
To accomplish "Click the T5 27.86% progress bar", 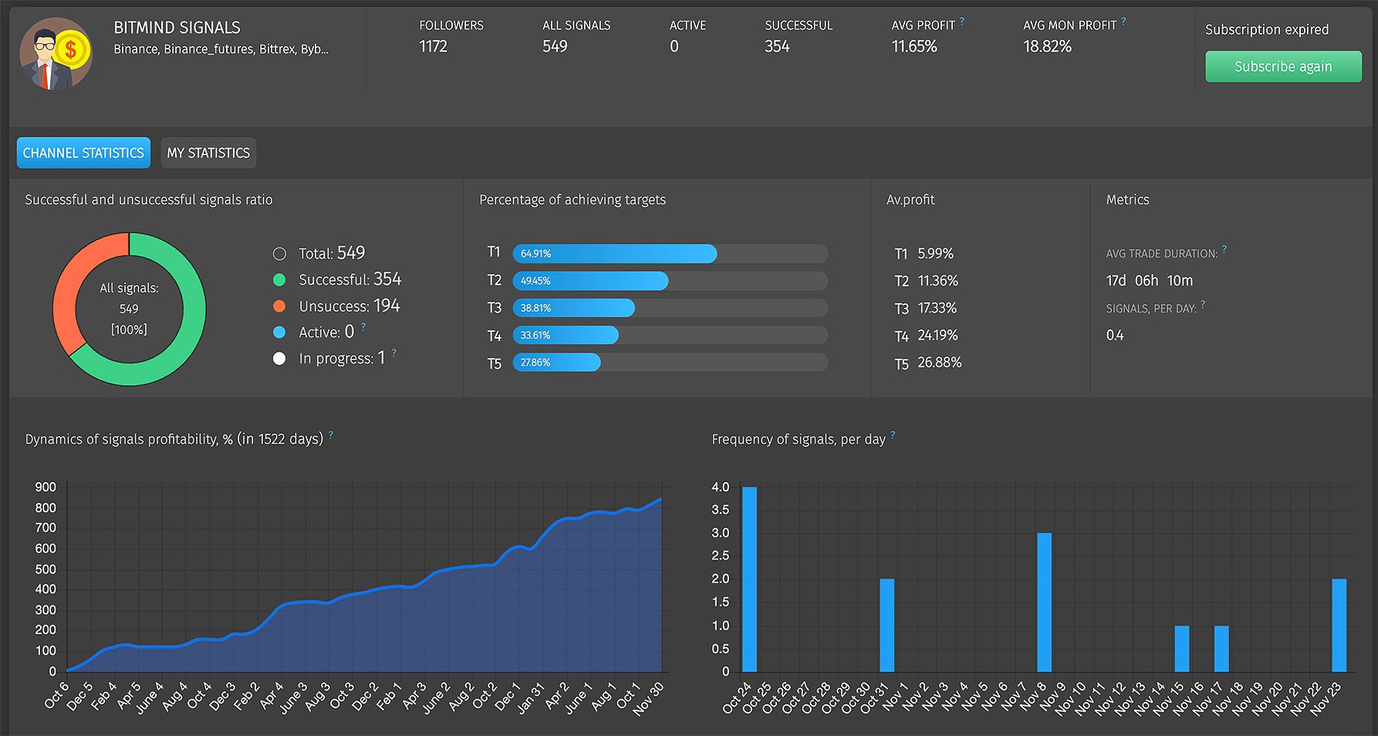I will point(670,362).
